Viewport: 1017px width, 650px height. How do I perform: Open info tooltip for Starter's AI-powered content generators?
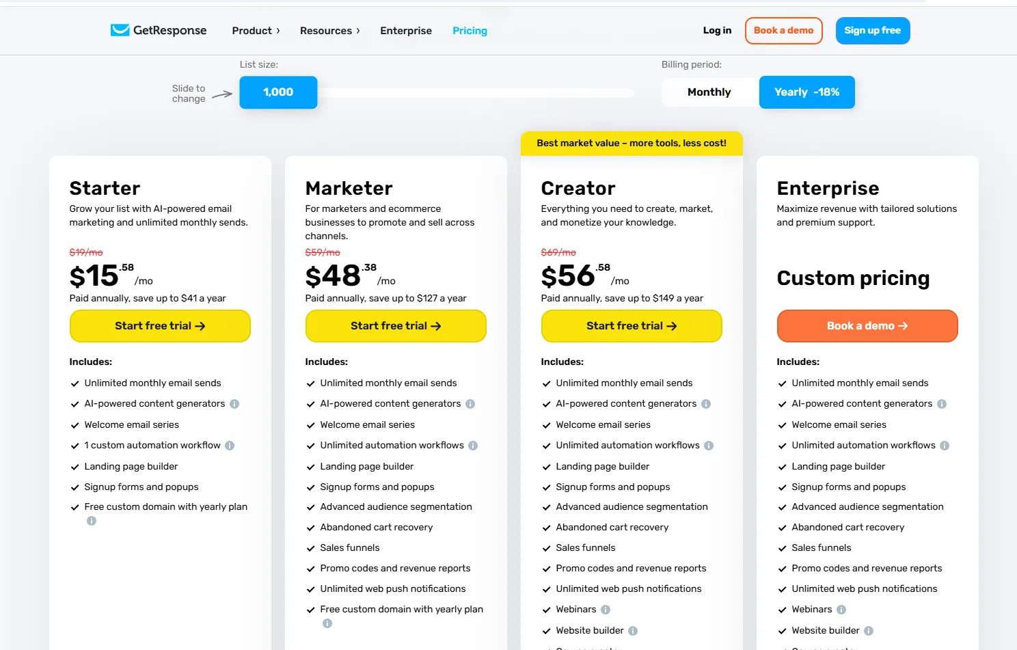[234, 403]
